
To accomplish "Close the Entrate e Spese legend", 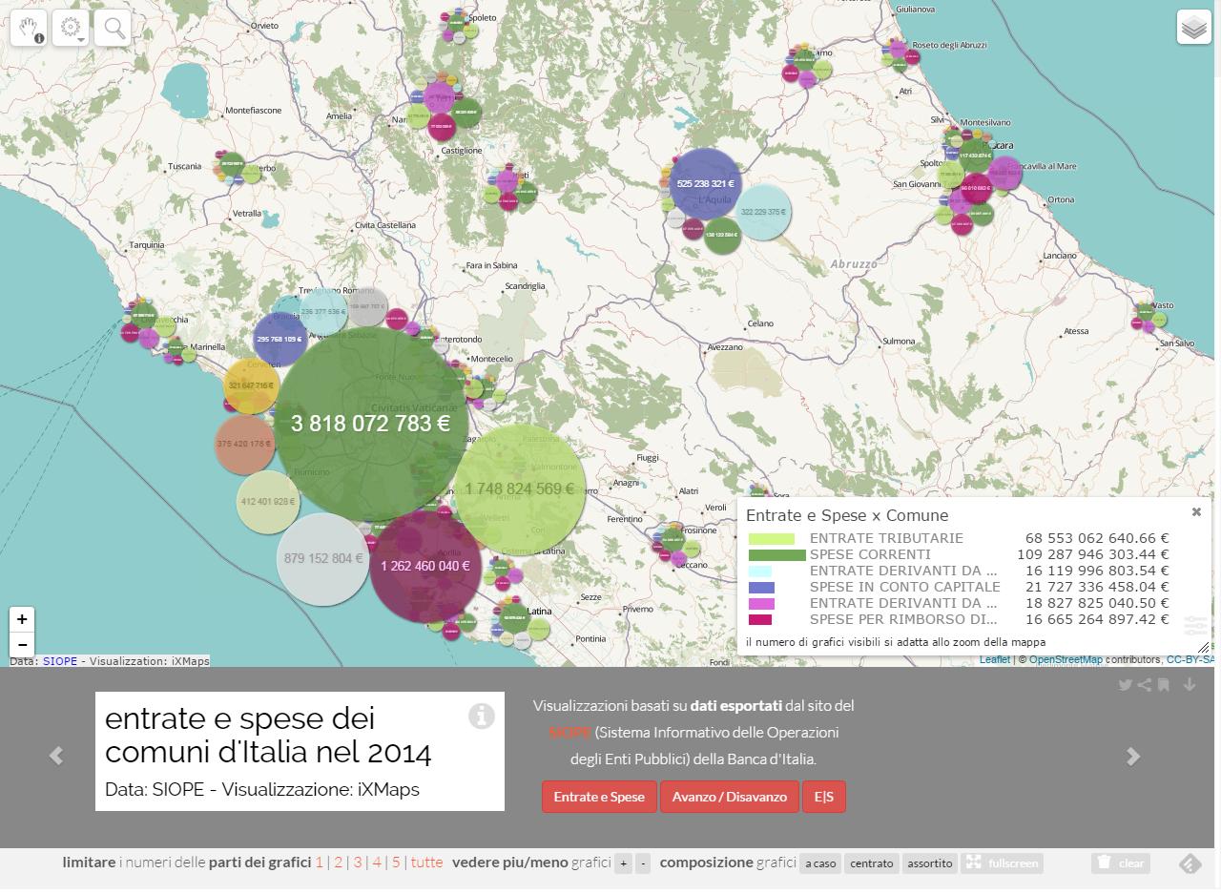I will coord(1196,512).
